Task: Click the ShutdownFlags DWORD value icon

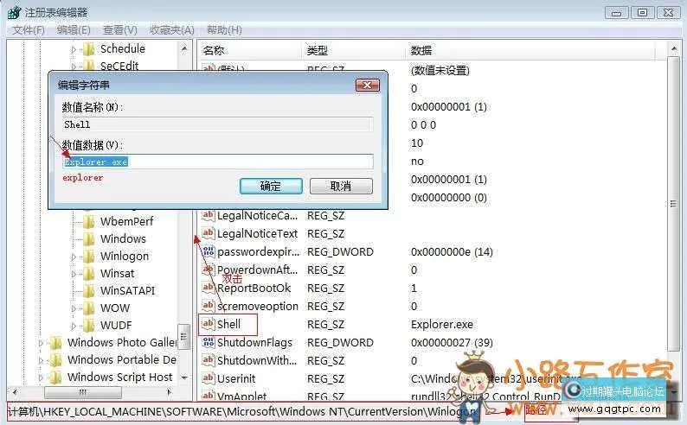Action: [209, 342]
